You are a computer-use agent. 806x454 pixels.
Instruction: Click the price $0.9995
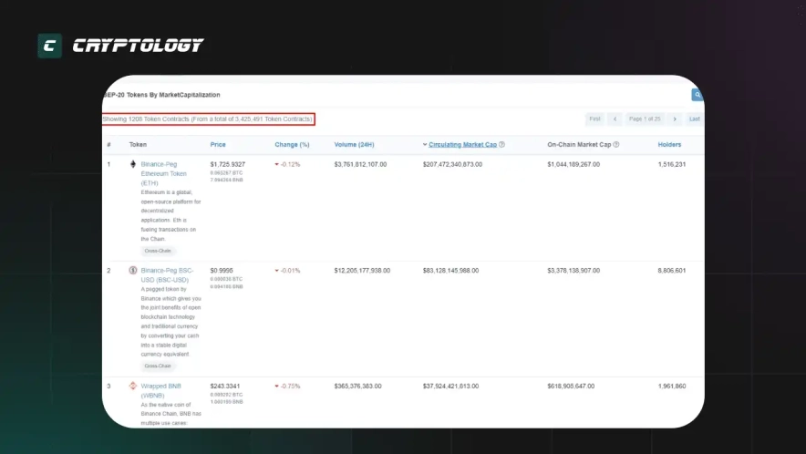click(x=222, y=270)
